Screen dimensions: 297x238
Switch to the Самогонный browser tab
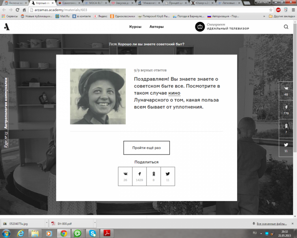click(x=69, y=3)
